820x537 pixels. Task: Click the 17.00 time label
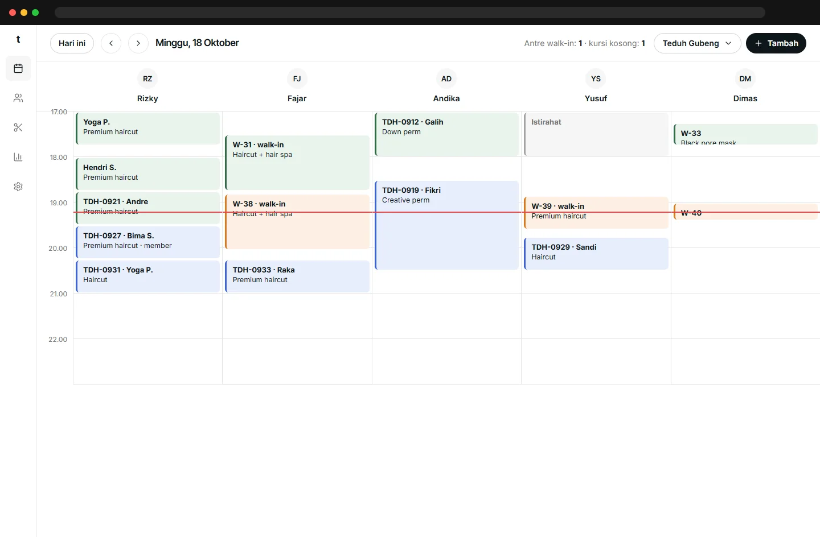click(59, 112)
